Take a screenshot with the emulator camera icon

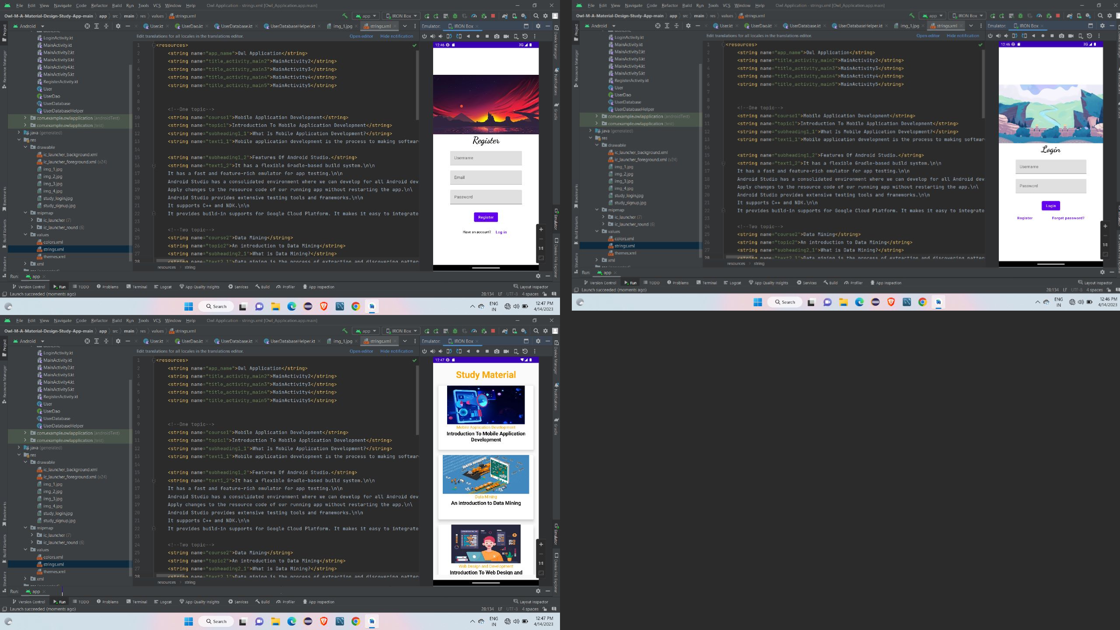point(497,36)
